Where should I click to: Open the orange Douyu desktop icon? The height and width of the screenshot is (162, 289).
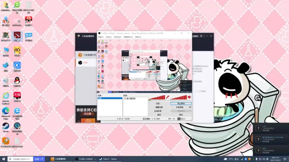[x=6, y=143]
